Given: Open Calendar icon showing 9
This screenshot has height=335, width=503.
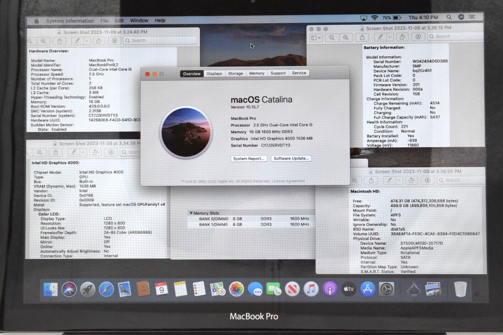Looking at the screenshot, I should point(162,289).
